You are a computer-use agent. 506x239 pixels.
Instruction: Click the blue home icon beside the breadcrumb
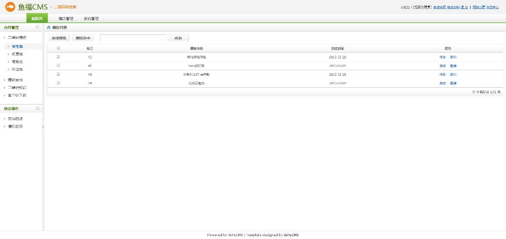49,28
